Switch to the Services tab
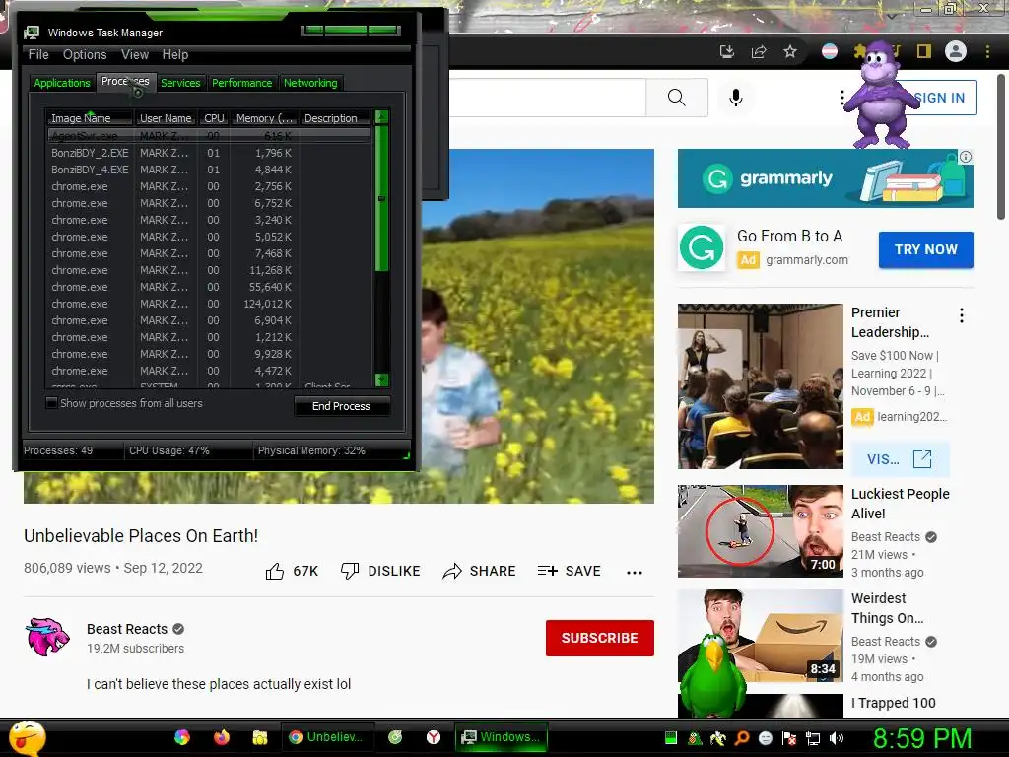This screenshot has width=1009, height=757. (x=180, y=83)
